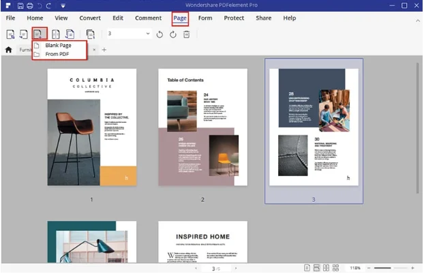Open the Convert menu
Viewport: 424px width, 274px height.
[x=90, y=18]
